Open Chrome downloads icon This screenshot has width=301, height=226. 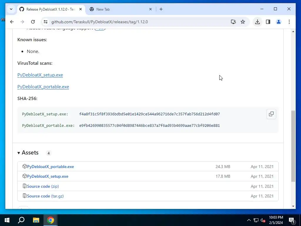(x=257, y=22)
